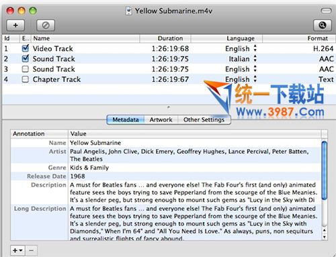Uncheck the Video Track enabled checkbox

26,48
